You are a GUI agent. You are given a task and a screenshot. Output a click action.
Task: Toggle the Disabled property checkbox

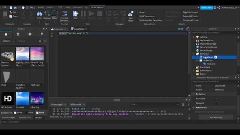click(x=216, y=103)
